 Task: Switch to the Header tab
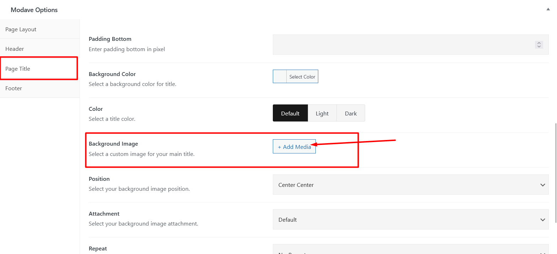click(x=15, y=49)
